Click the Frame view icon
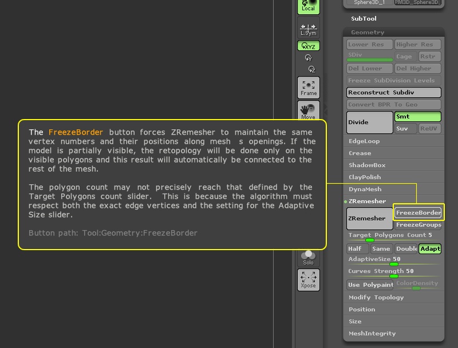This screenshot has height=348, width=458. (x=309, y=88)
